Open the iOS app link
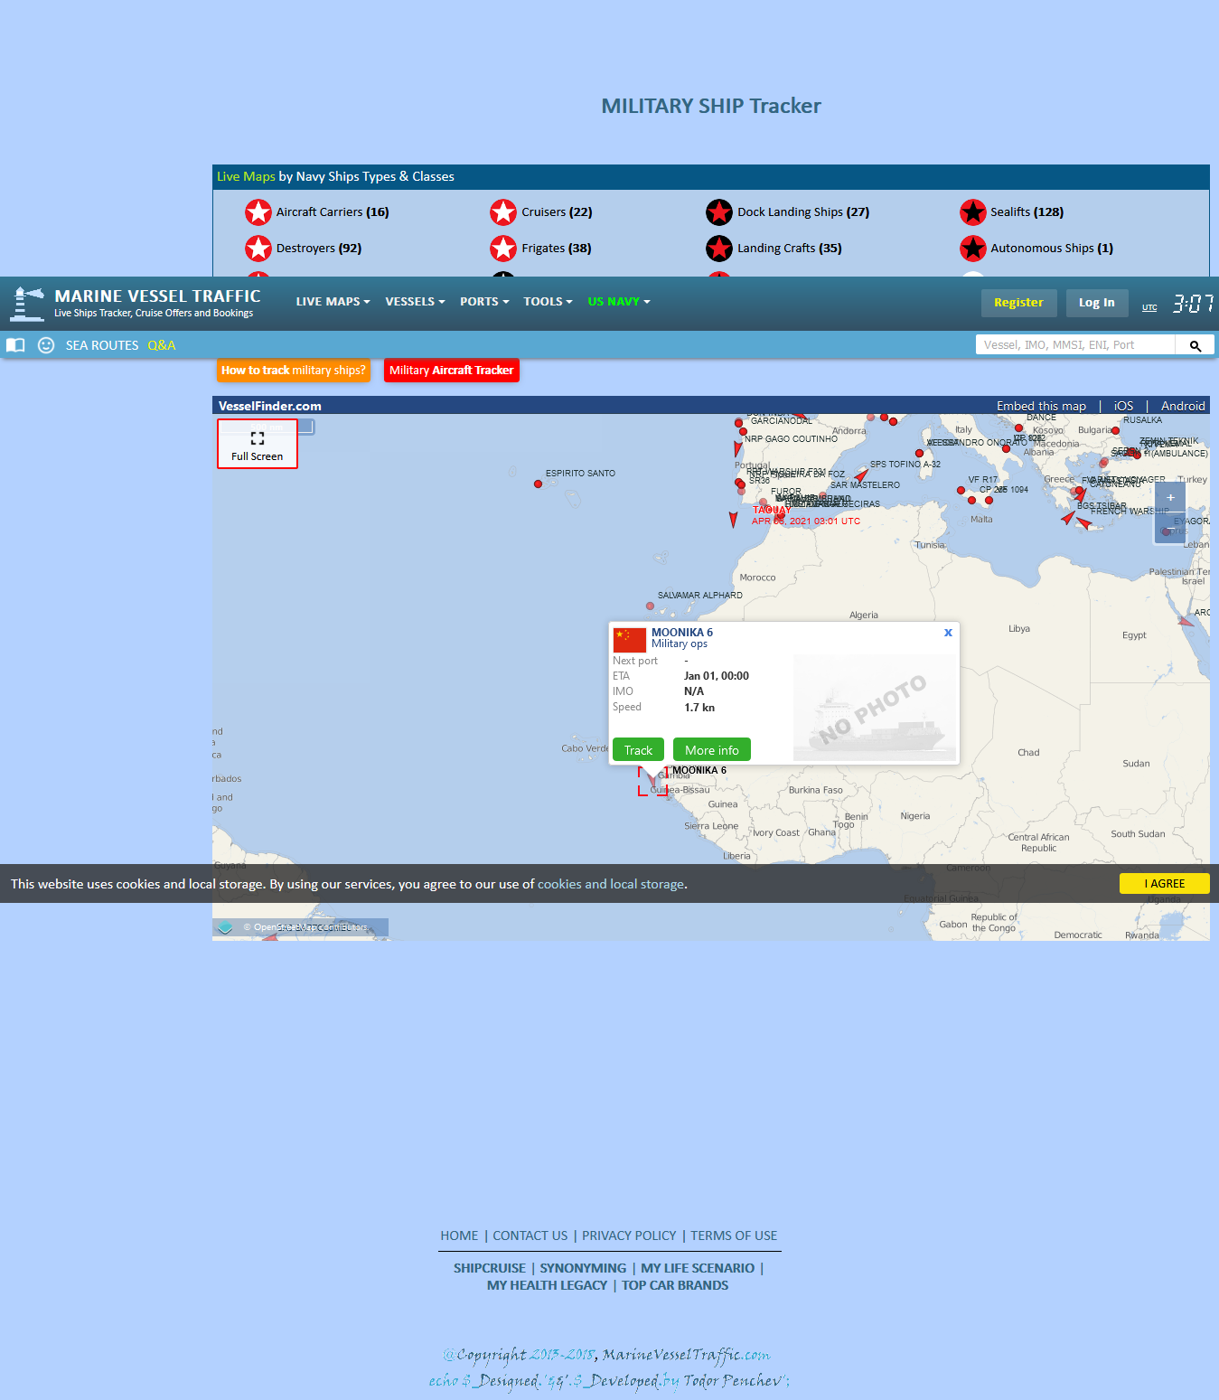 coord(1123,406)
